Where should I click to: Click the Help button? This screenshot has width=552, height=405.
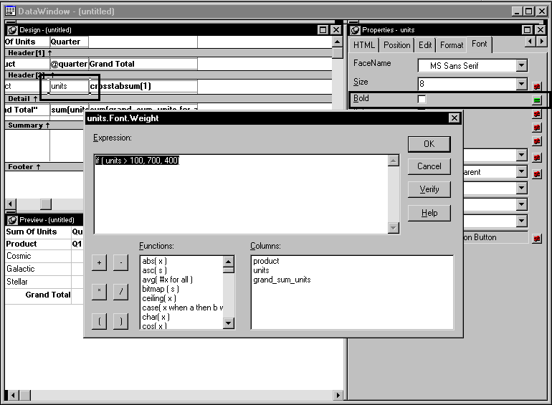pyautogui.click(x=429, y=213)
